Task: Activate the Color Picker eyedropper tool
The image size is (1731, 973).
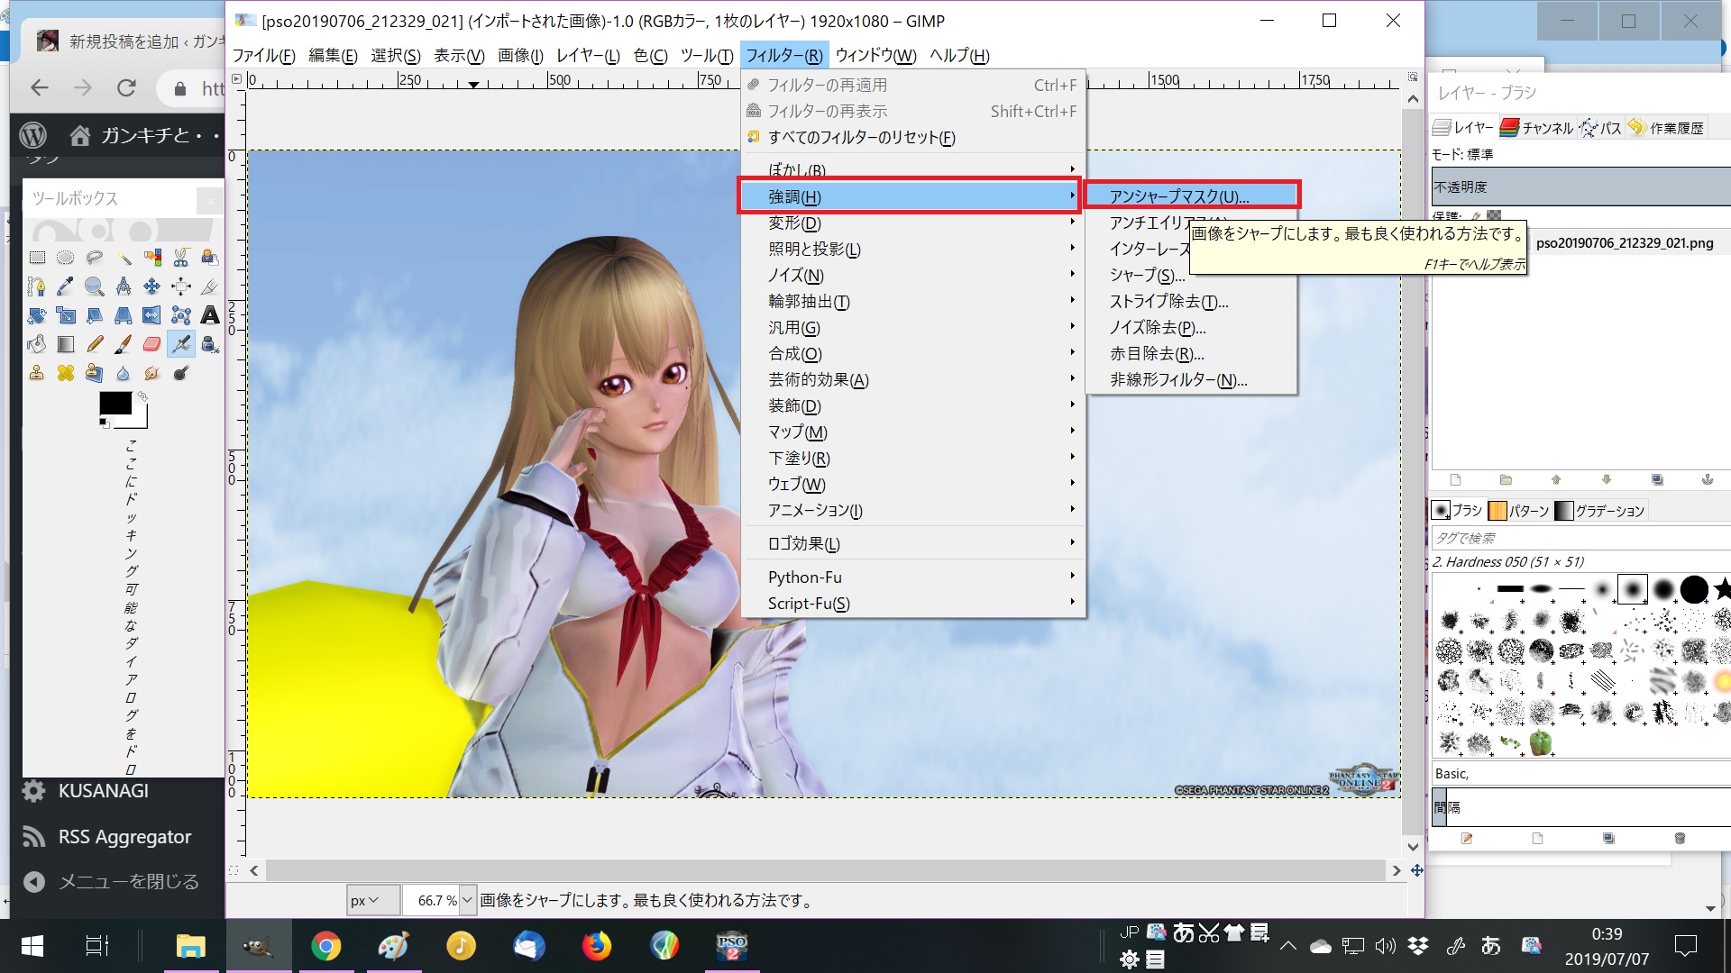Action: tap(65, 286)
